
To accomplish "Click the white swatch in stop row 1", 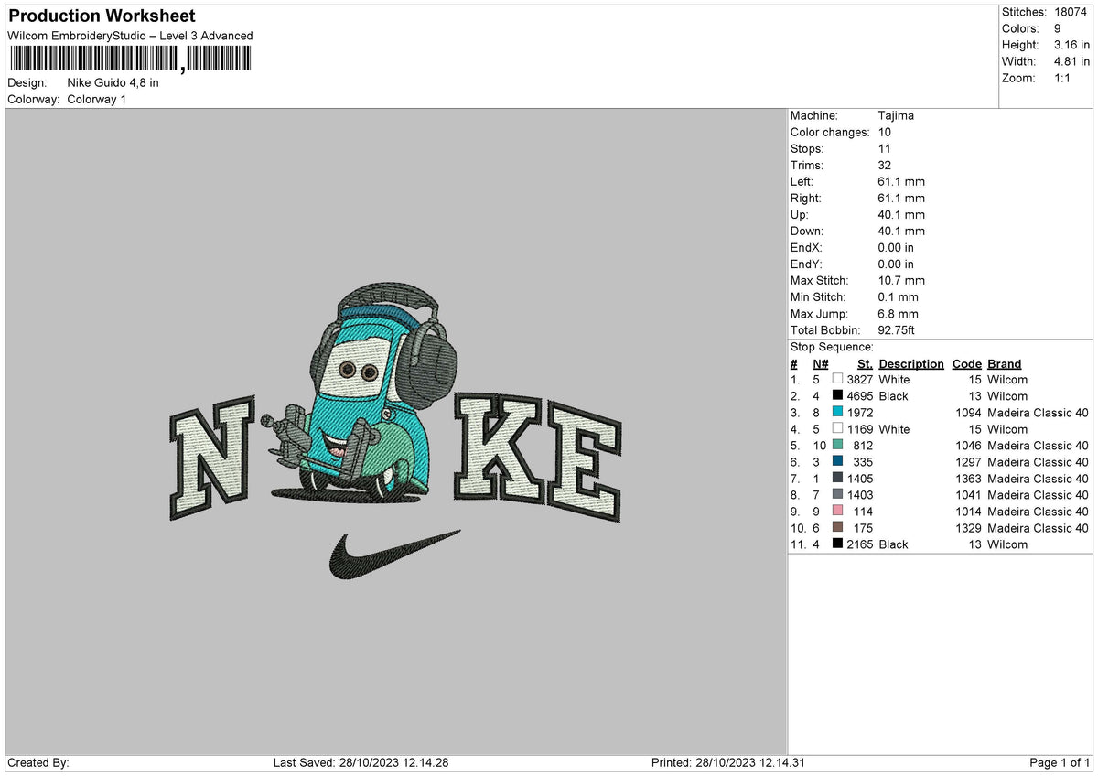I will click(837, 379).
